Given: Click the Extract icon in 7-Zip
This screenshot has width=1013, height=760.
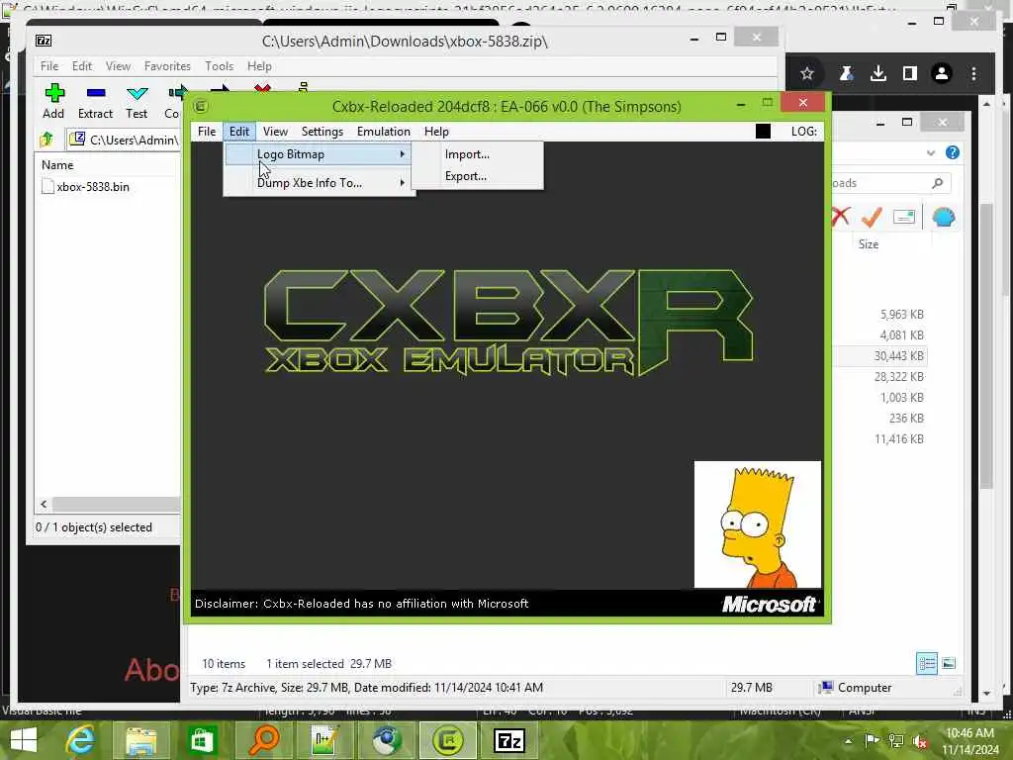Looking at the screenshot, I should [x=96, y=94].
